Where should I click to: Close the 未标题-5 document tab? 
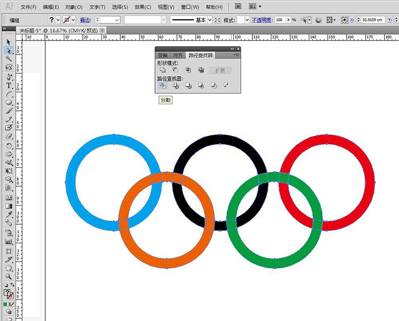pyautogui.click(x=102, y=30)
